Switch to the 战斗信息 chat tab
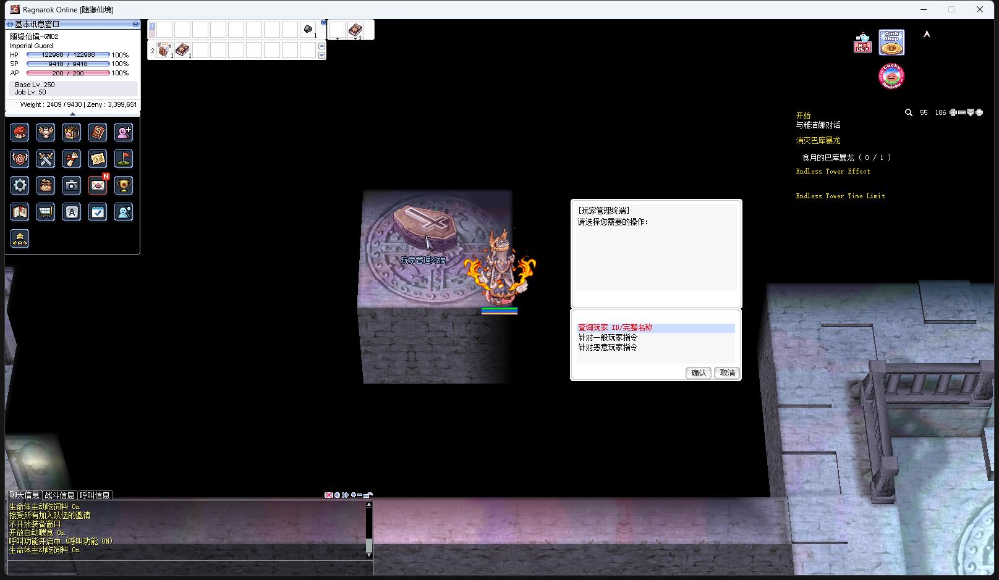999x580 pixels. point(59,495)
